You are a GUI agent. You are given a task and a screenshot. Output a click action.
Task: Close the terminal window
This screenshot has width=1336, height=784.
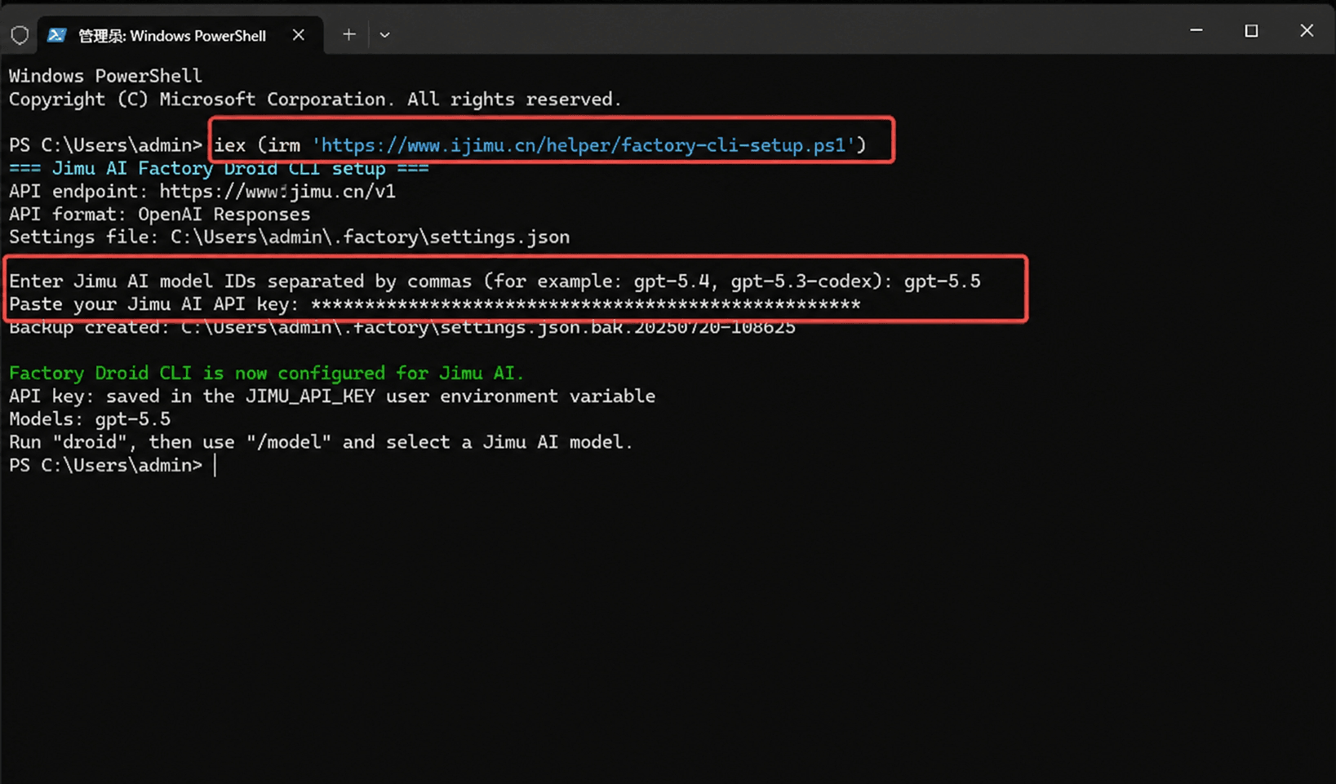click(1306, 31)
